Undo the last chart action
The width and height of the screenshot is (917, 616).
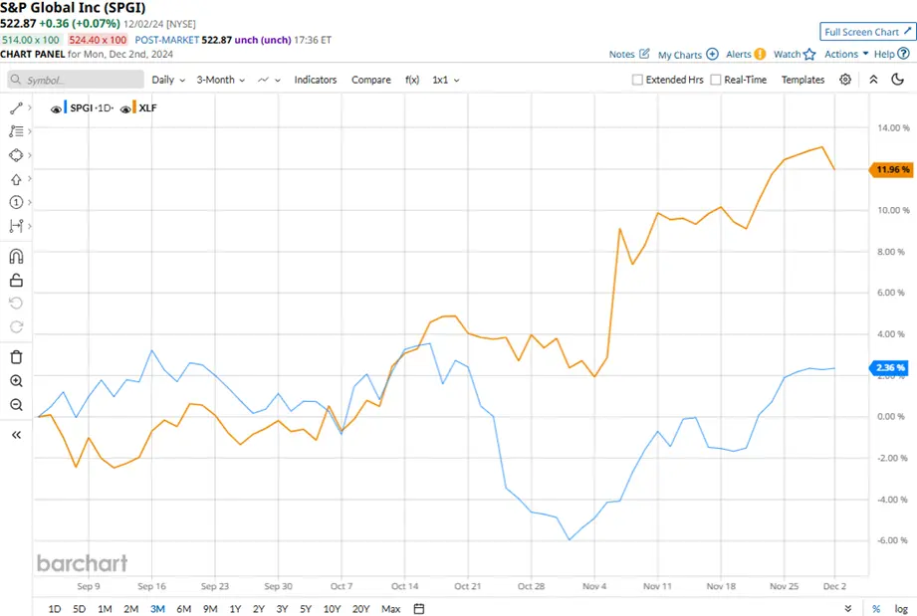click(14, 304)
